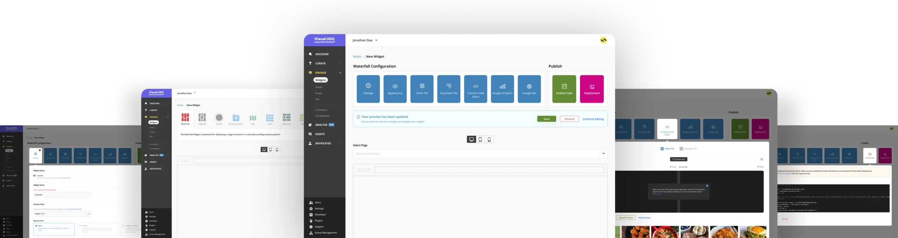Open the Select Page search dropdown
This screenshot has height=238, width=898.
603,154
